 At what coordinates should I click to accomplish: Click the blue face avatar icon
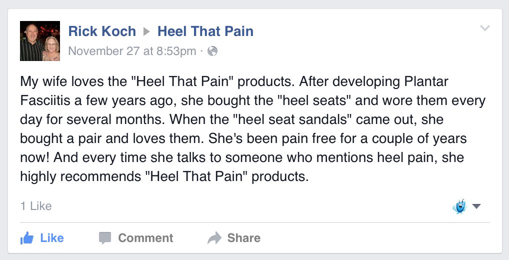tap(459, 206)
